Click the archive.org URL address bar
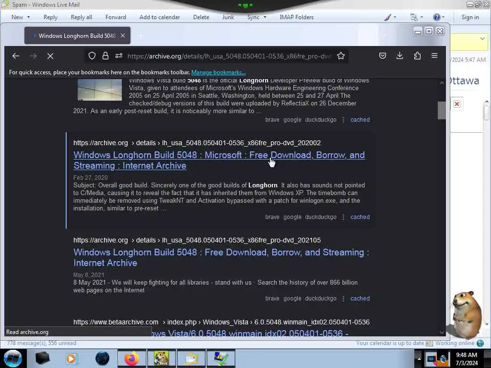The image size is (491, 368). [x=229, y=56]
